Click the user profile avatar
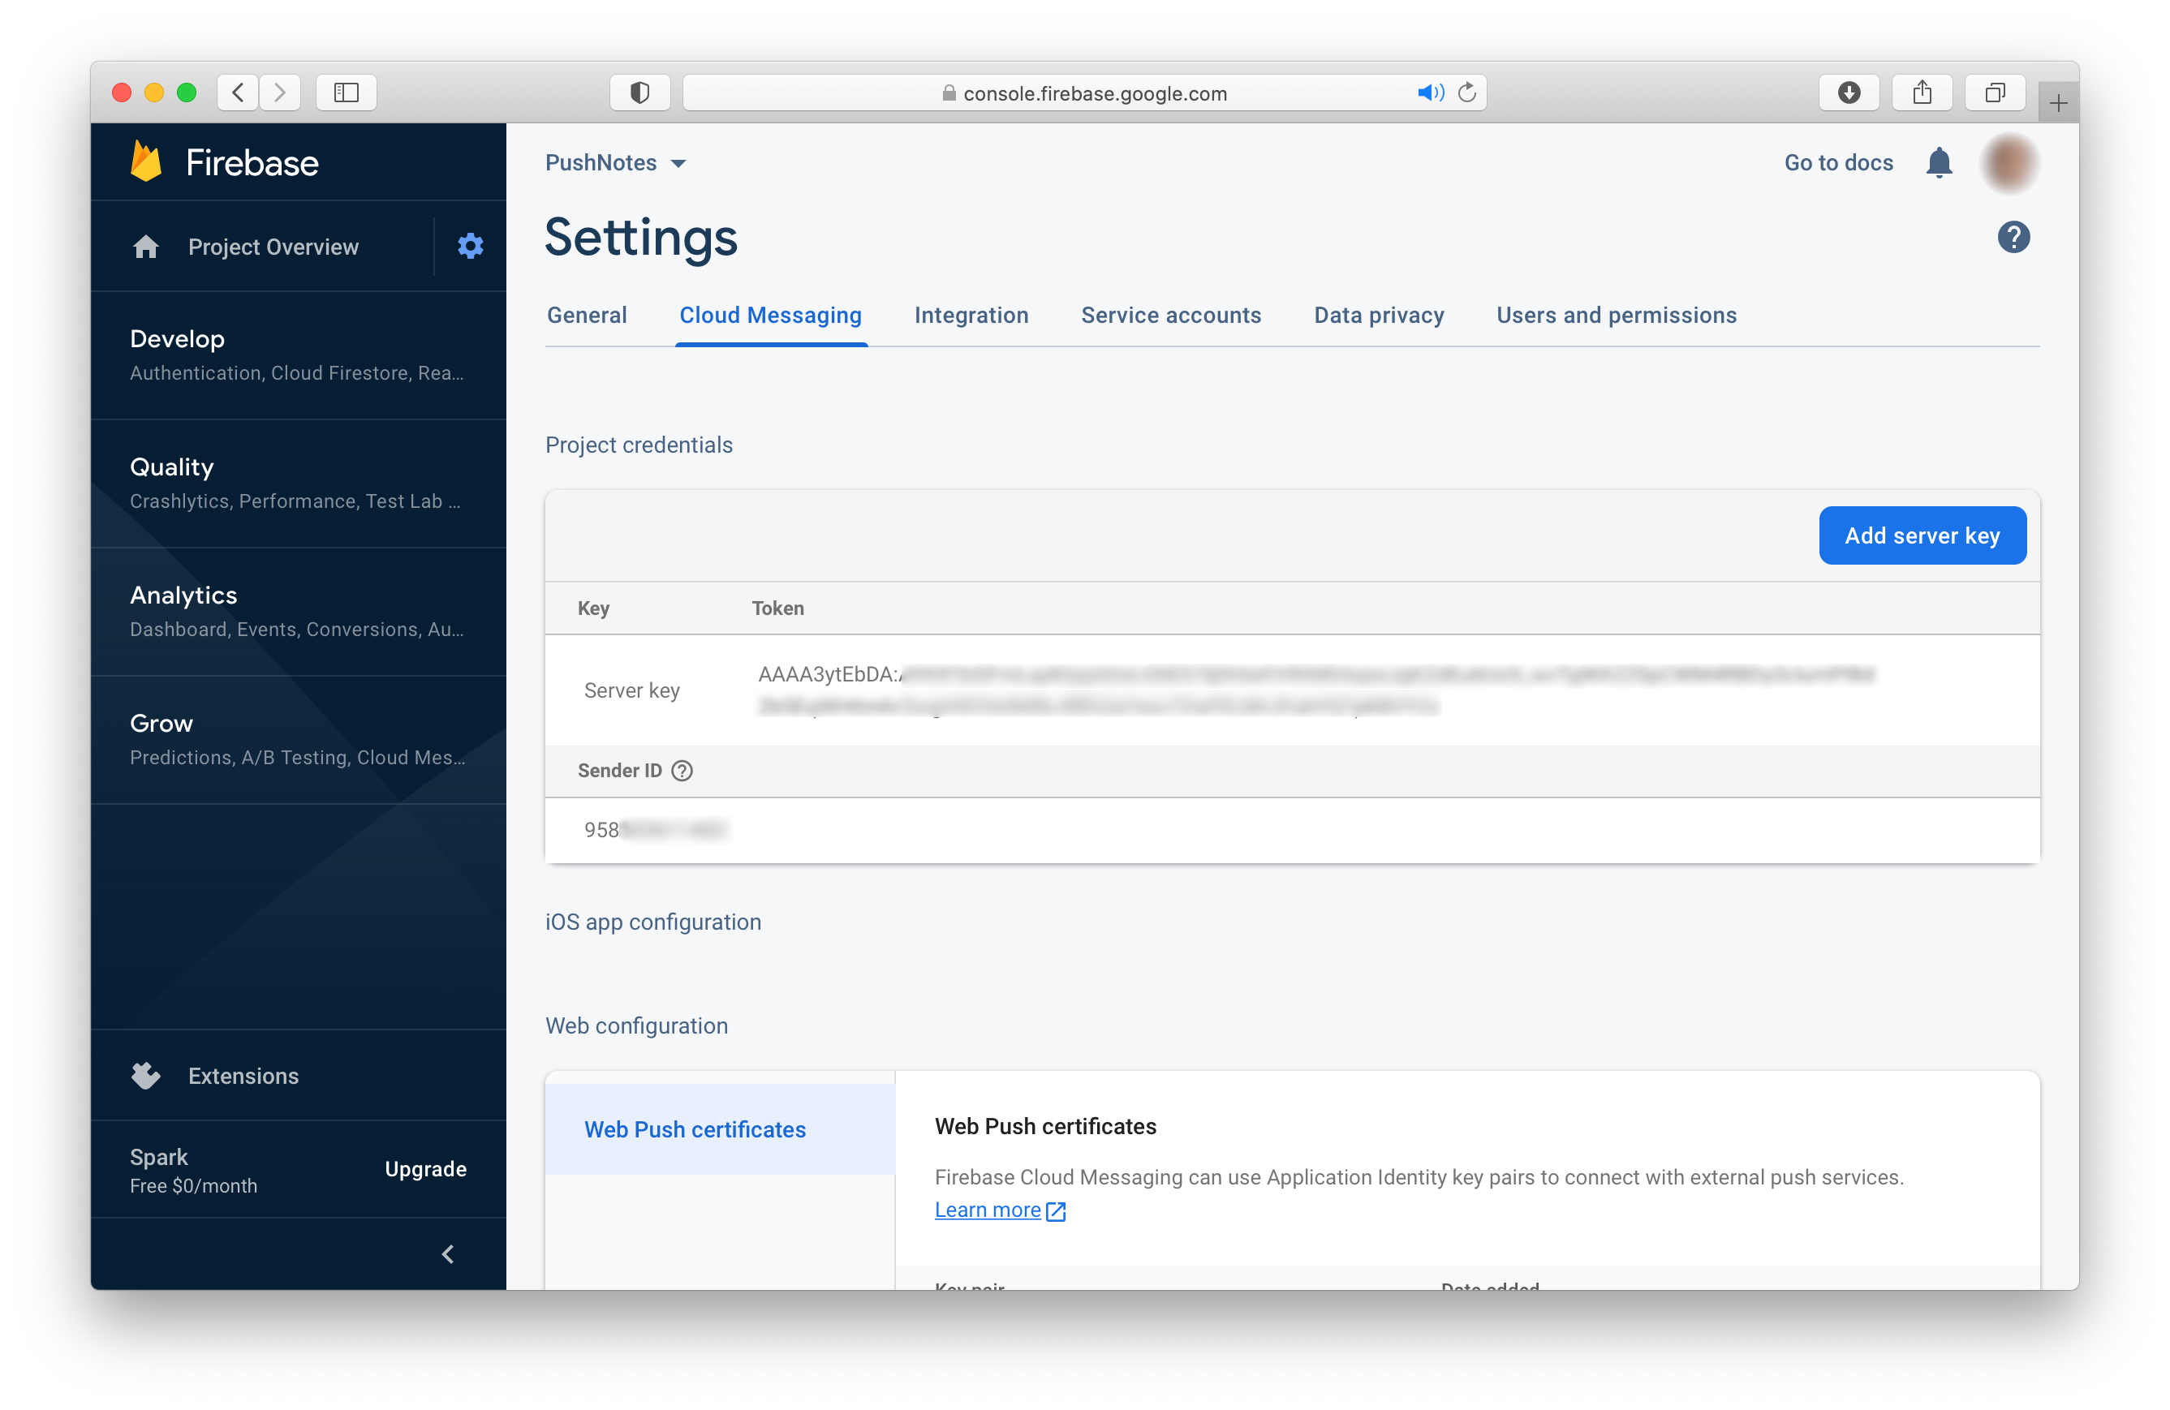This screenshot has width=2170, height=1410. coord(2009,163)
